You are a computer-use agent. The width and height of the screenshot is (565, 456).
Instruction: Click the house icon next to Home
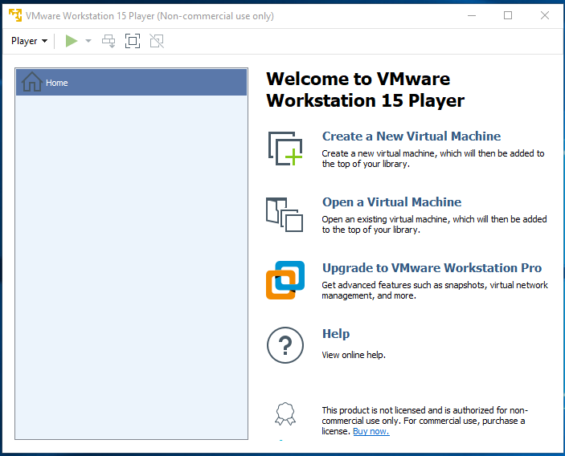(x=31, y=82)
